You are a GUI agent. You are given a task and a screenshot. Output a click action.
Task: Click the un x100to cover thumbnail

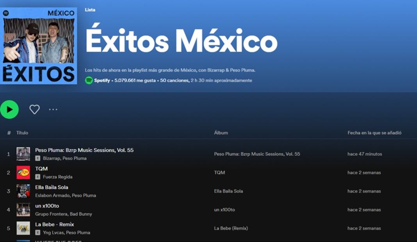click(23, 210)
